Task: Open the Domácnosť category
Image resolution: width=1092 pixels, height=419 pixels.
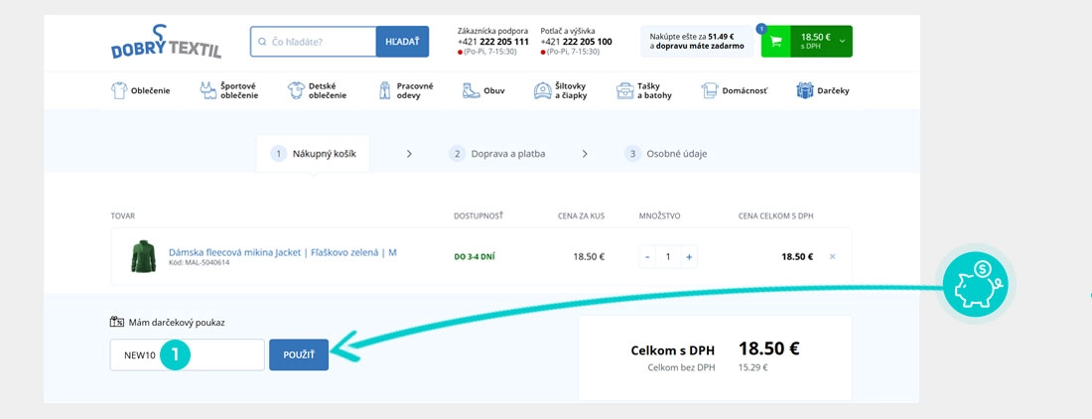Action: pos(745,90)
